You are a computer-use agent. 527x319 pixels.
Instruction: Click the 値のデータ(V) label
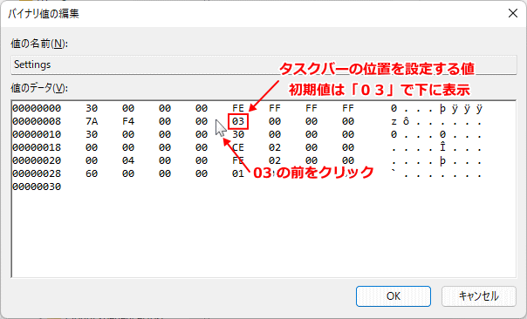pos(39,88)
